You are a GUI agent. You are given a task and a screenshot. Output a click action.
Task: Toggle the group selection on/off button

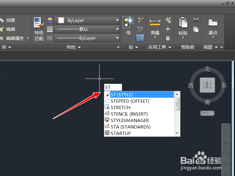coord(140,38)
